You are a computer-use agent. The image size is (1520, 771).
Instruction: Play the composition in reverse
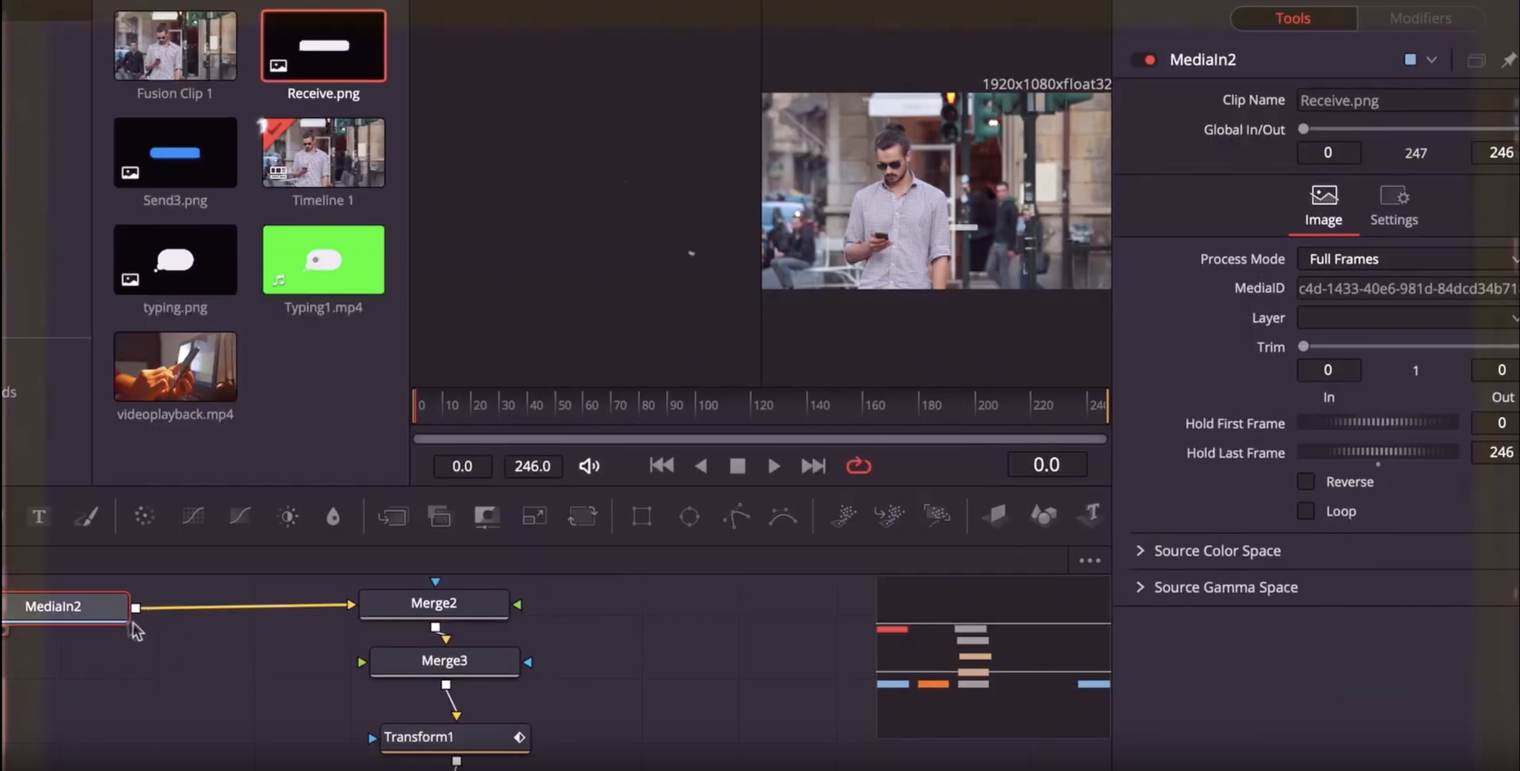click(701, 466)
